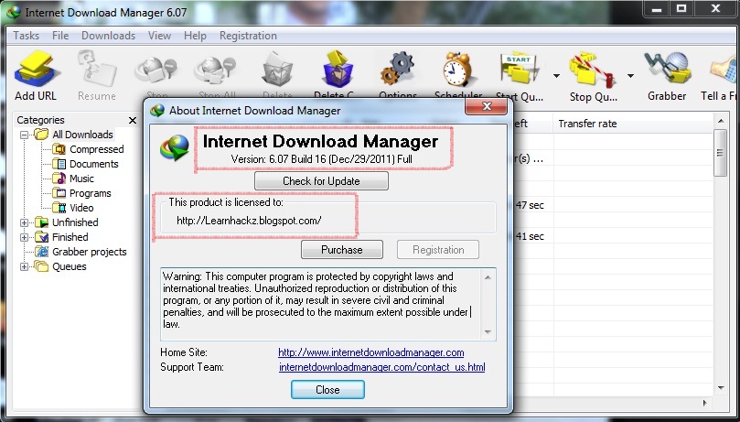
Task: Click the grayed Resume toolbar icon
Action: 97,69
